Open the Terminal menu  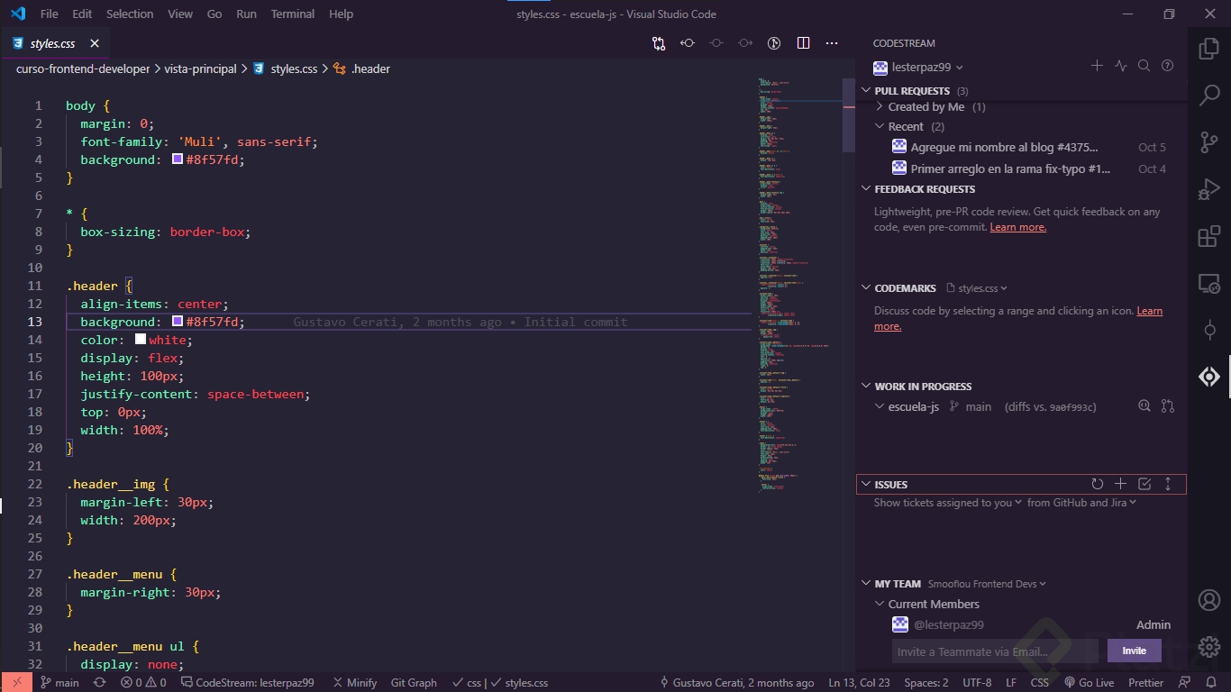pos(292,14)
